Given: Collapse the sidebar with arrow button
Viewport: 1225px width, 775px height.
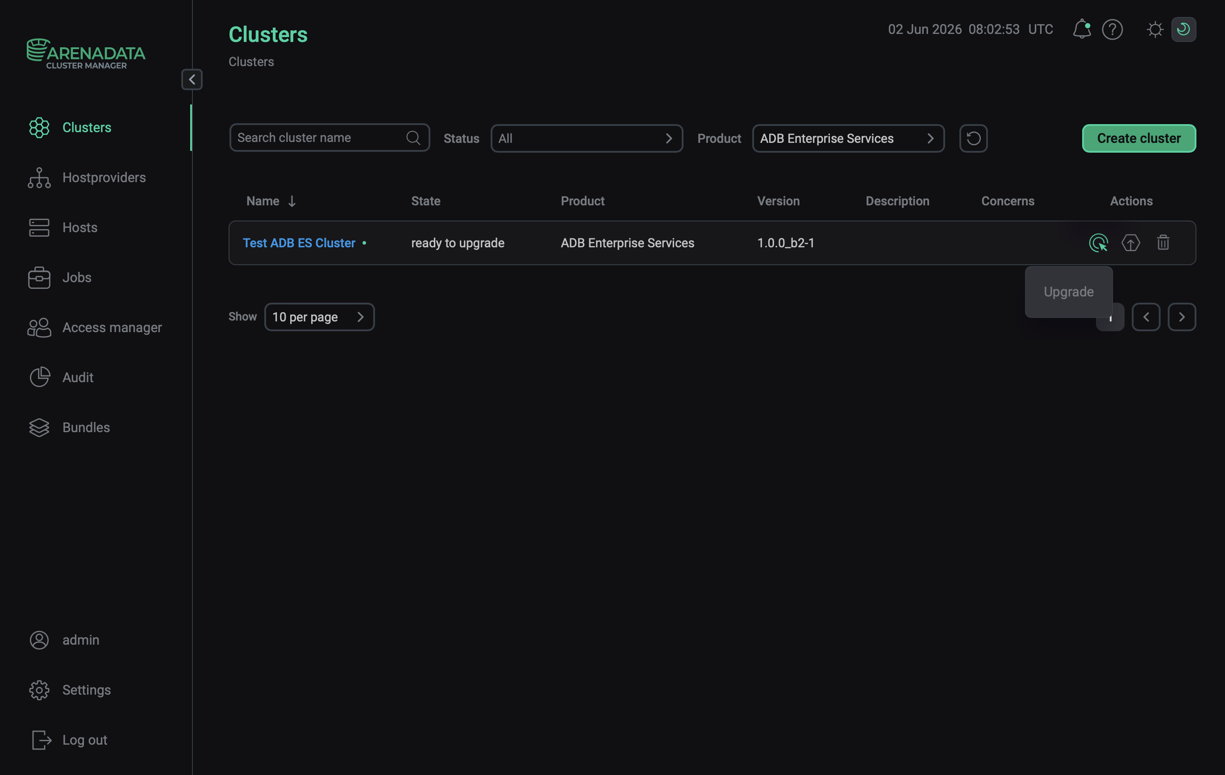Looking at the screenshot, I should coord(192,79).
